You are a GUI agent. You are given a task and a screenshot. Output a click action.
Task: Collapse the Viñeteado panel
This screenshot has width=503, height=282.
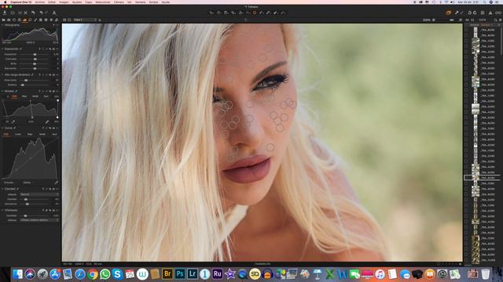tap(2, 211)
